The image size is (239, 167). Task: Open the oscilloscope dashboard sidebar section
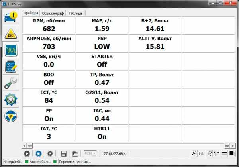click(x=10, y=51)
